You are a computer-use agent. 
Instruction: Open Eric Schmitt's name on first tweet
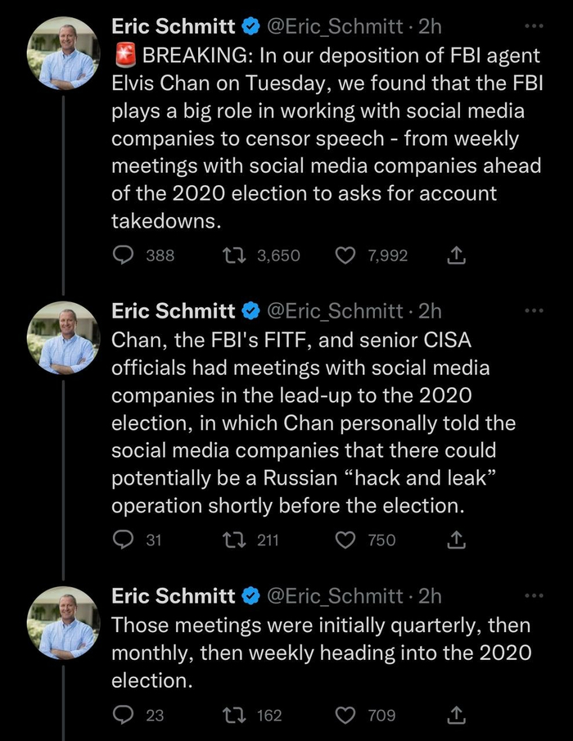(x=173, y=26)
